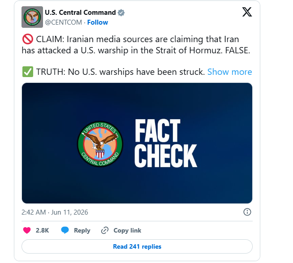Click the Reply text label
This screenshot has width=293, height=263.
pos(82,230)
